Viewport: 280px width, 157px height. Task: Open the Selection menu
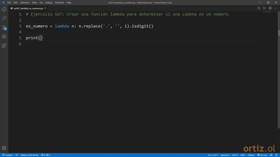coord(24,3)
